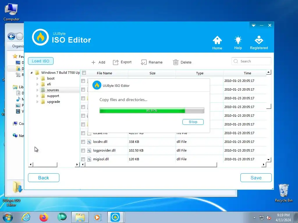Rename the selected file
Screen dimensions: 298x223
pyautogui.click(x=152, y=62)
